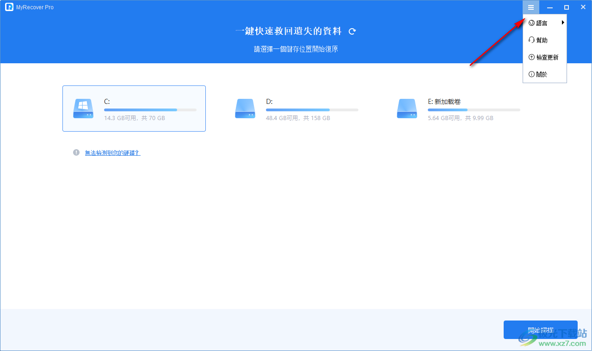Click the MyRecover Pro logo icon
Screen dimensions: 592x351
pyautogui.click(x=9, y=7)
